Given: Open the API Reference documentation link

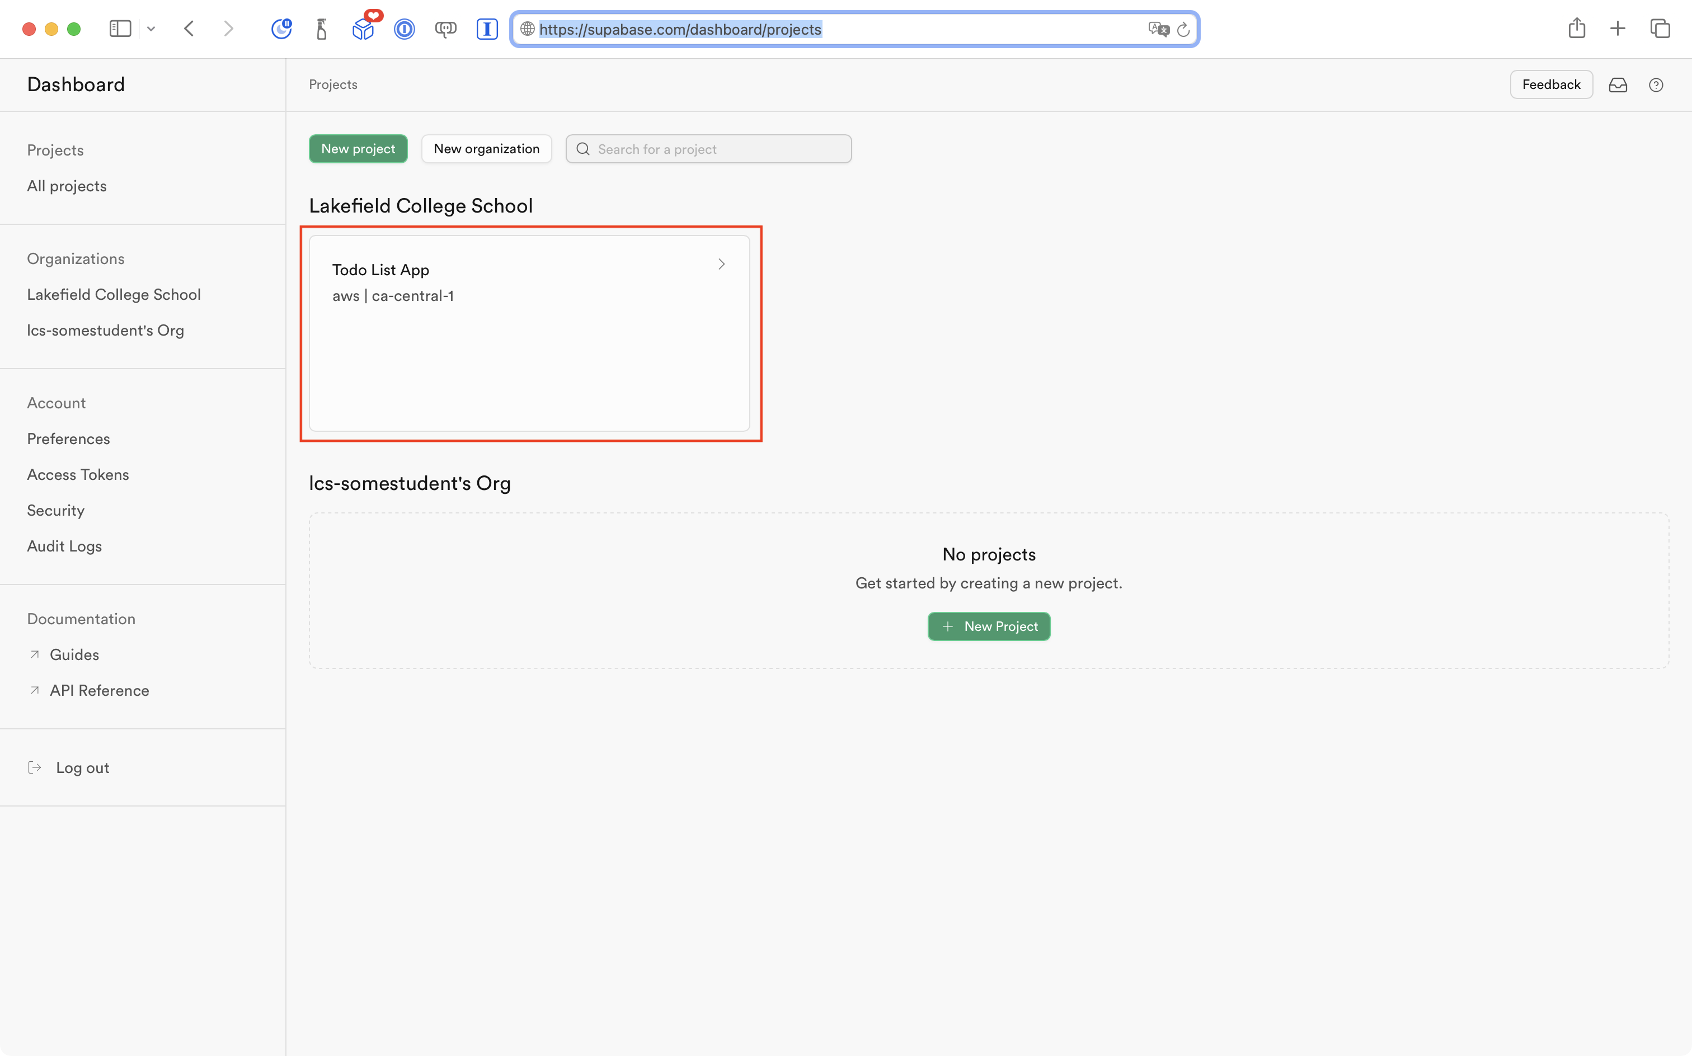Looking at the screenshot, I should 99,690.
